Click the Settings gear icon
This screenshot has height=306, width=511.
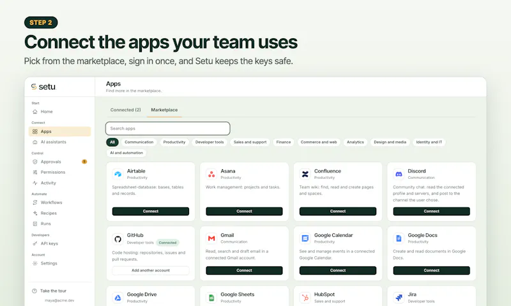click(x=35, y=263)
